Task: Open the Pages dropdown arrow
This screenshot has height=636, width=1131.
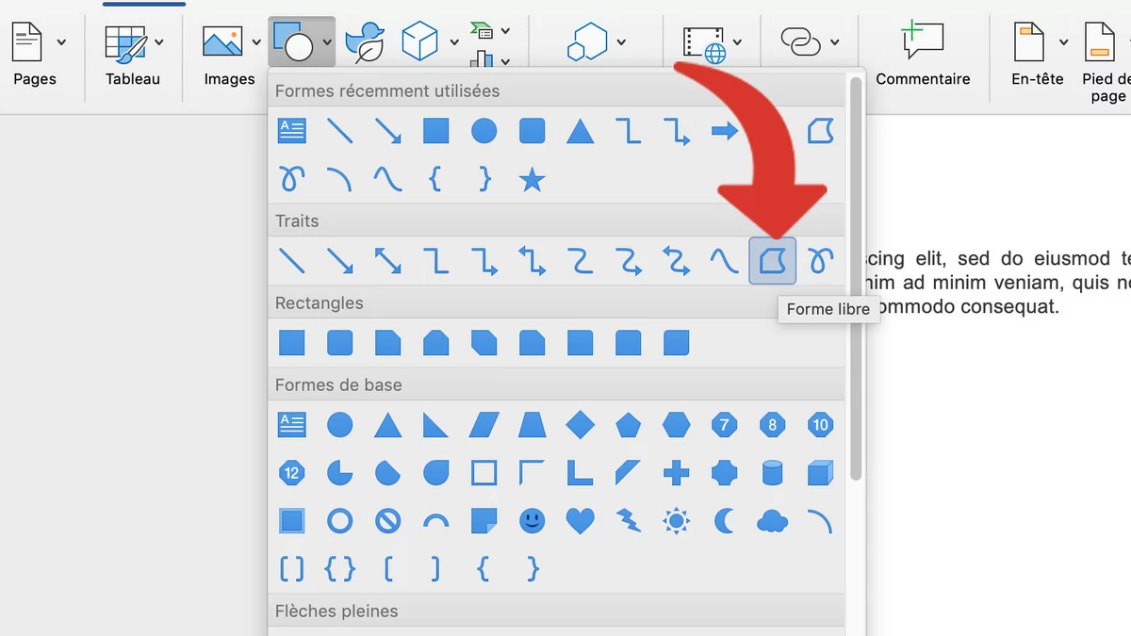Action: click(62, 42)
